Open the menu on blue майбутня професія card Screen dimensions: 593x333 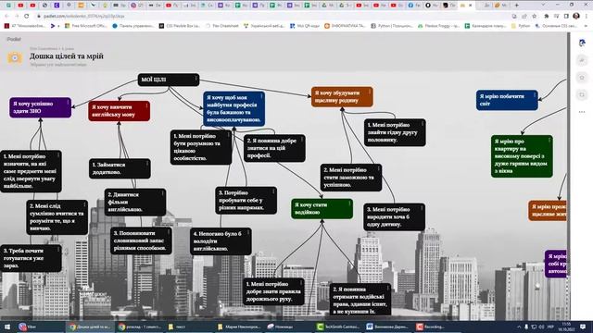point(261,96)
